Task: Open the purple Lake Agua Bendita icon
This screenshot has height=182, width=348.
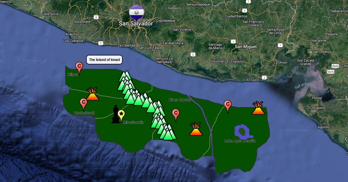Action: [x=243, y=132]
